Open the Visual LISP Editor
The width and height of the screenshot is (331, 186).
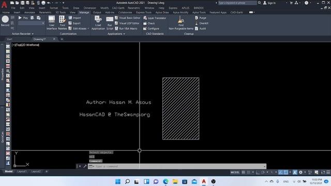click(x=127, y=23)
